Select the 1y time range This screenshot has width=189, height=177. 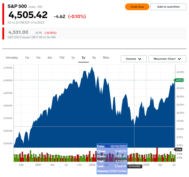click(73, 58)
